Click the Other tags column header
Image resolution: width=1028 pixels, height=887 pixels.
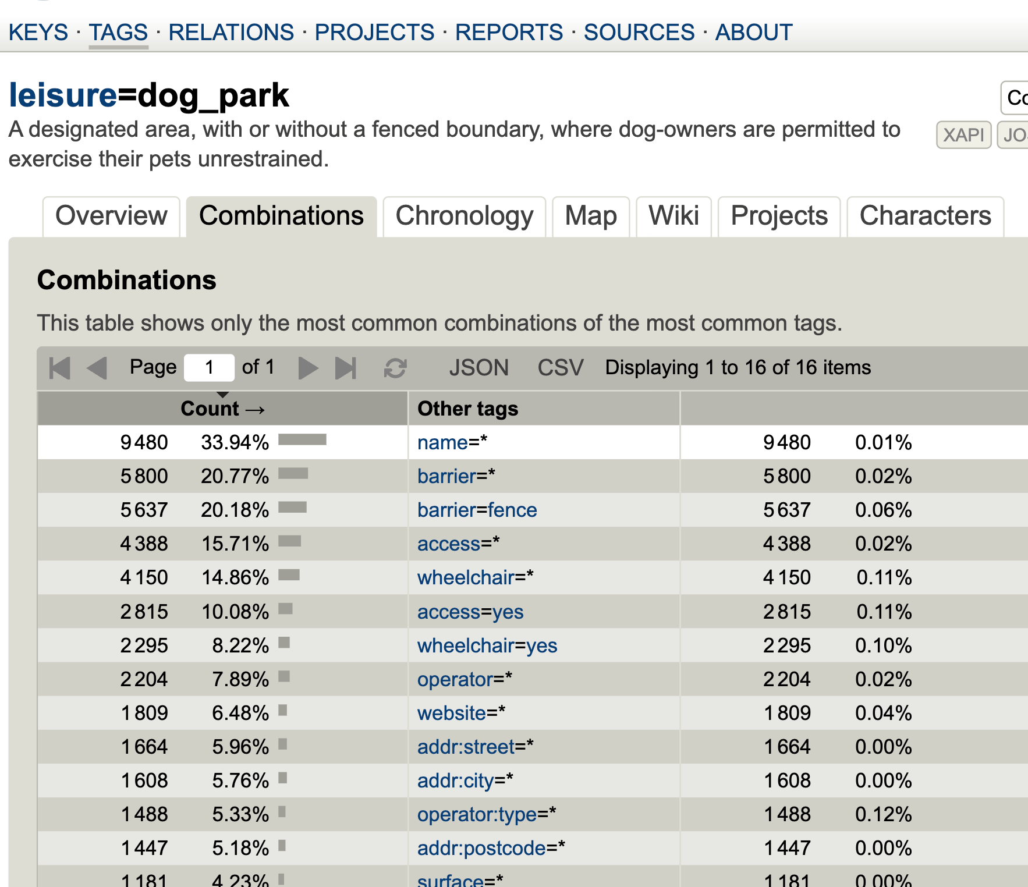pyautogui.click(x=467, y=409)
